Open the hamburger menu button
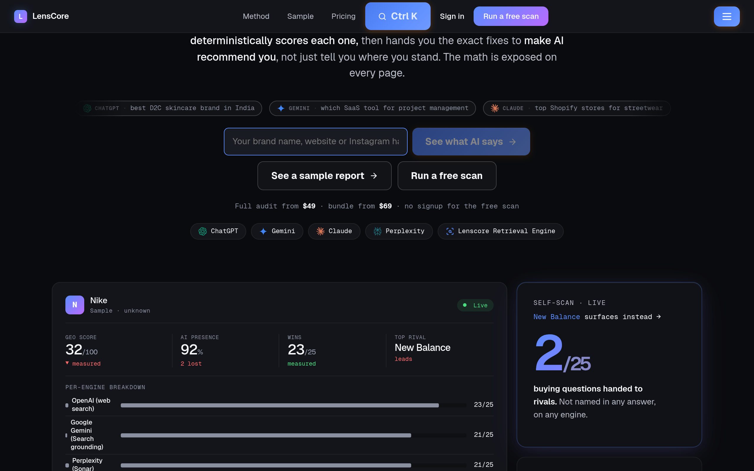The width and height of the screenshot is (754, 471). [x=727, y=16]
